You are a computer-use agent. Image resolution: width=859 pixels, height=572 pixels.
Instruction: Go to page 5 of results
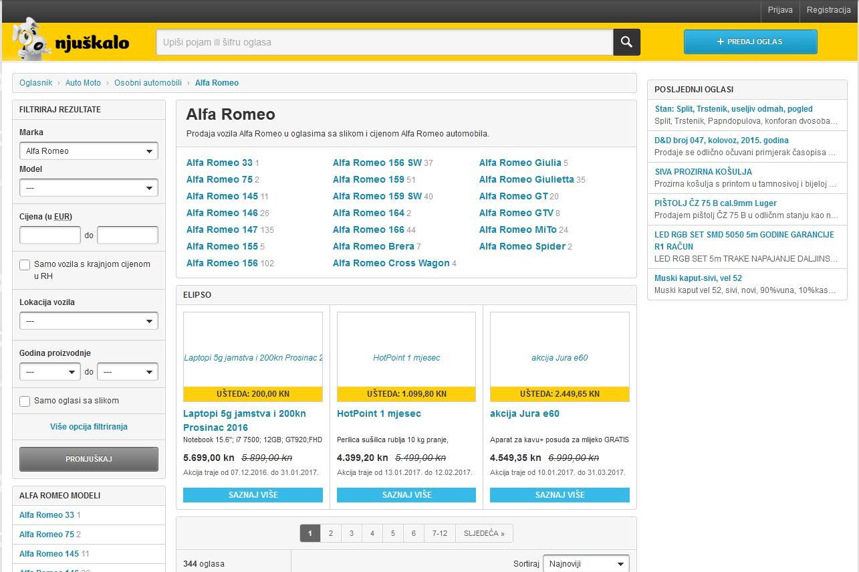coord(392,533)
